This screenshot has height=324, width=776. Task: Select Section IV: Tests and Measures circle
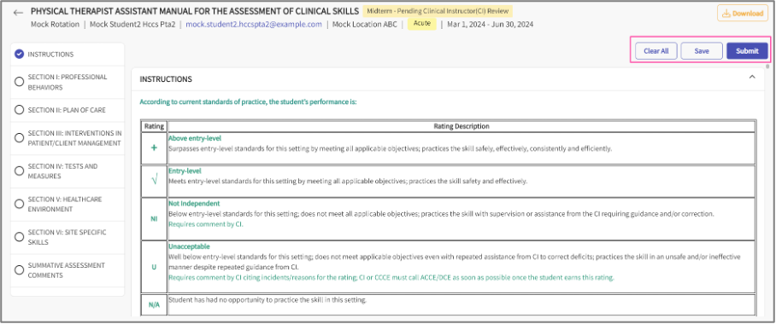pos(20,171)
